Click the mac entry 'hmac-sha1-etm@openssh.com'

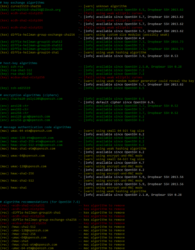pos(33,149)
